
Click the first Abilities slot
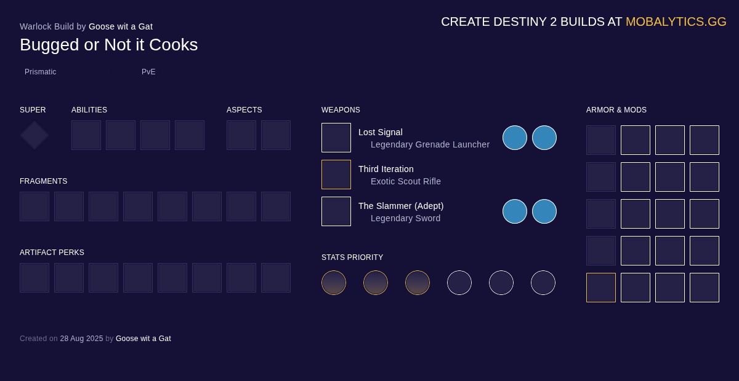[x=86, y=135]
